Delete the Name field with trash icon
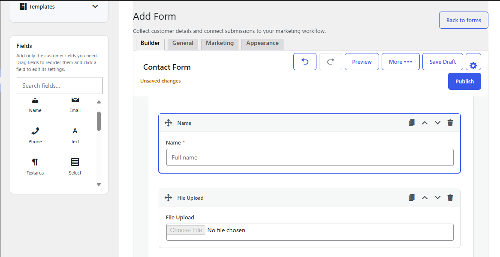Image resolution: width=500 pixels, height=257 pixels. pos(450,123)
